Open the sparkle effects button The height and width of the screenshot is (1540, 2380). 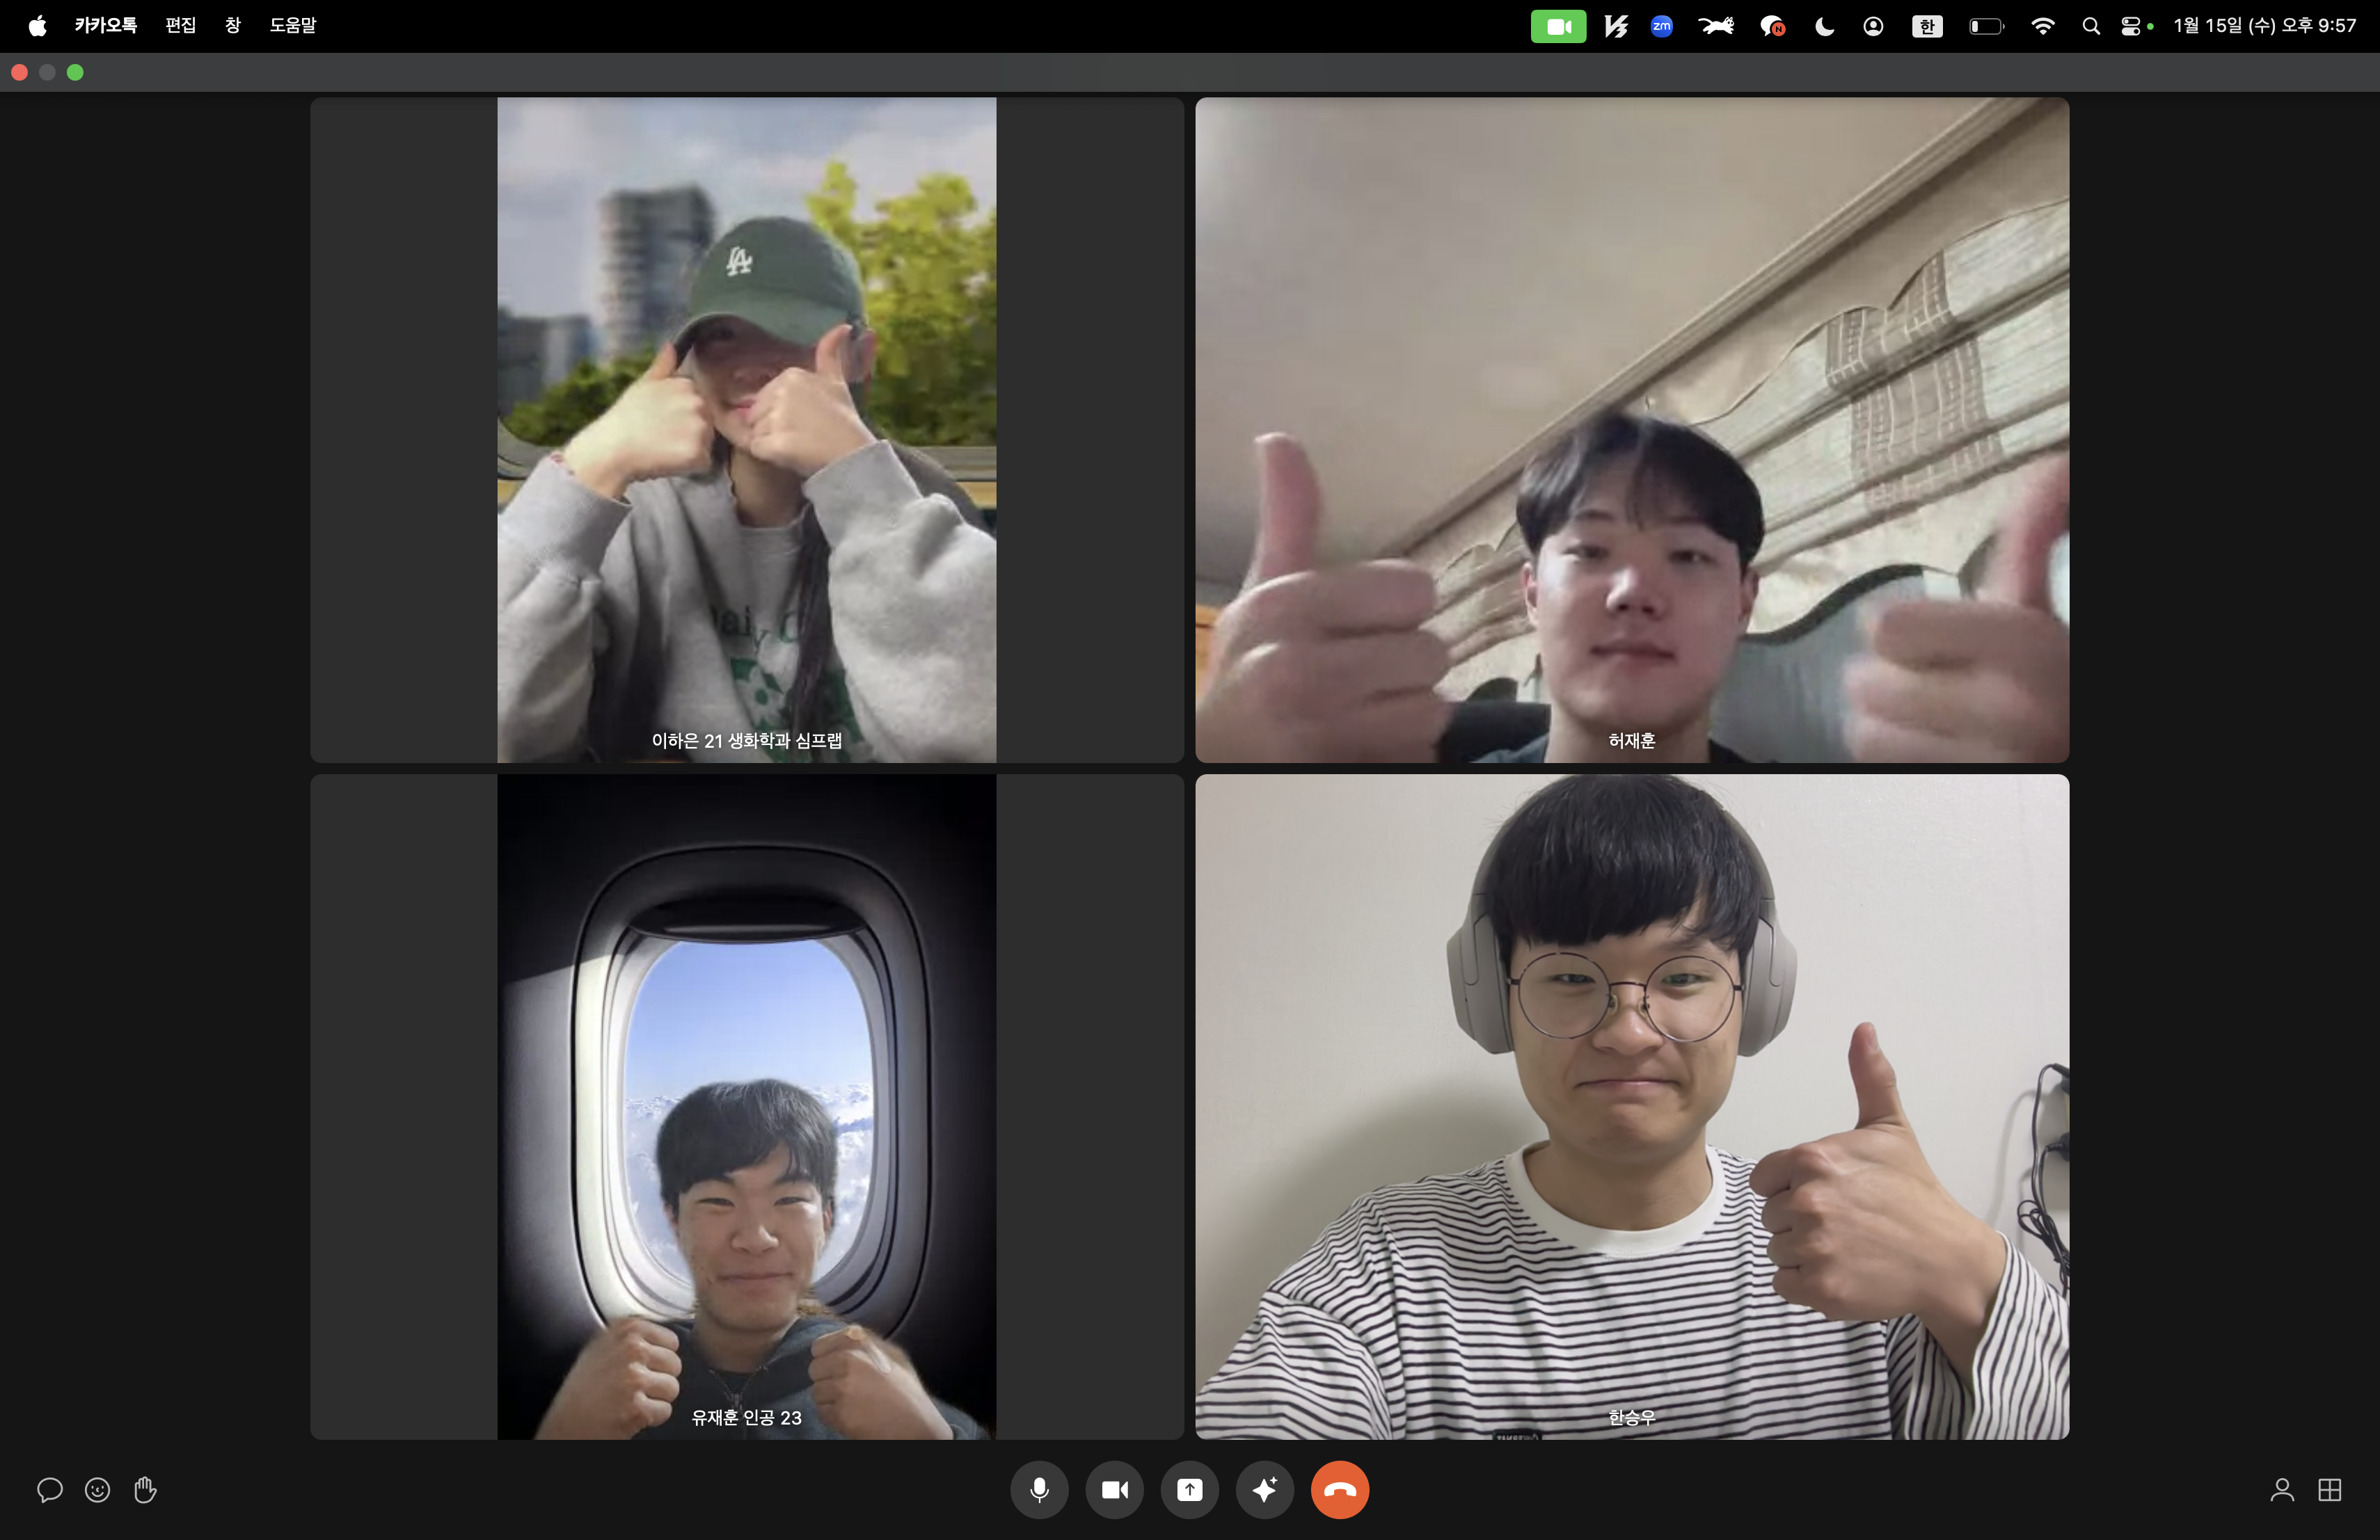1264,1490
